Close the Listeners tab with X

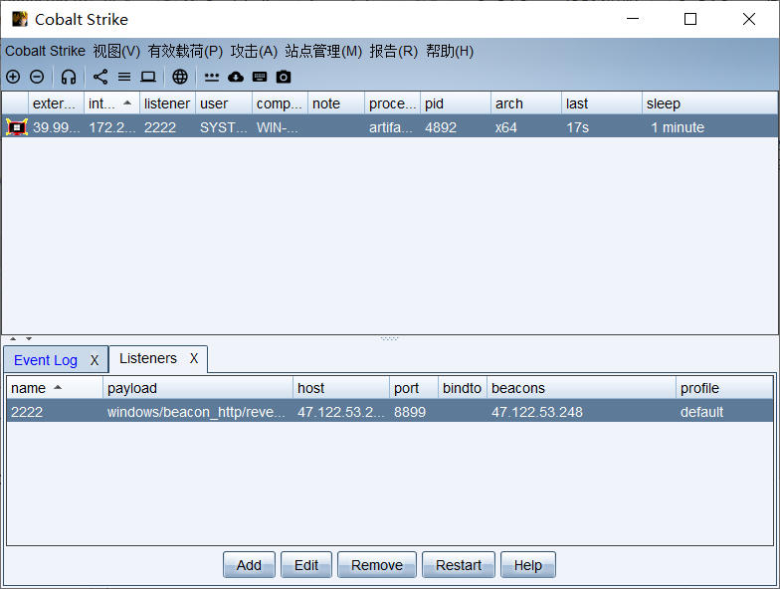point(194,358)
